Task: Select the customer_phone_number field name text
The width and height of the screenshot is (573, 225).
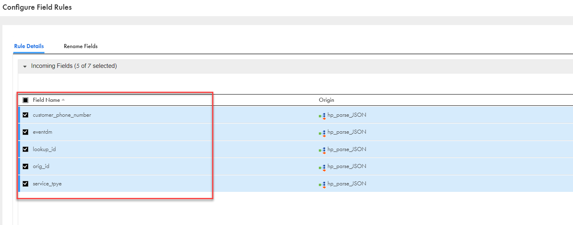Action: pos(62,115)
